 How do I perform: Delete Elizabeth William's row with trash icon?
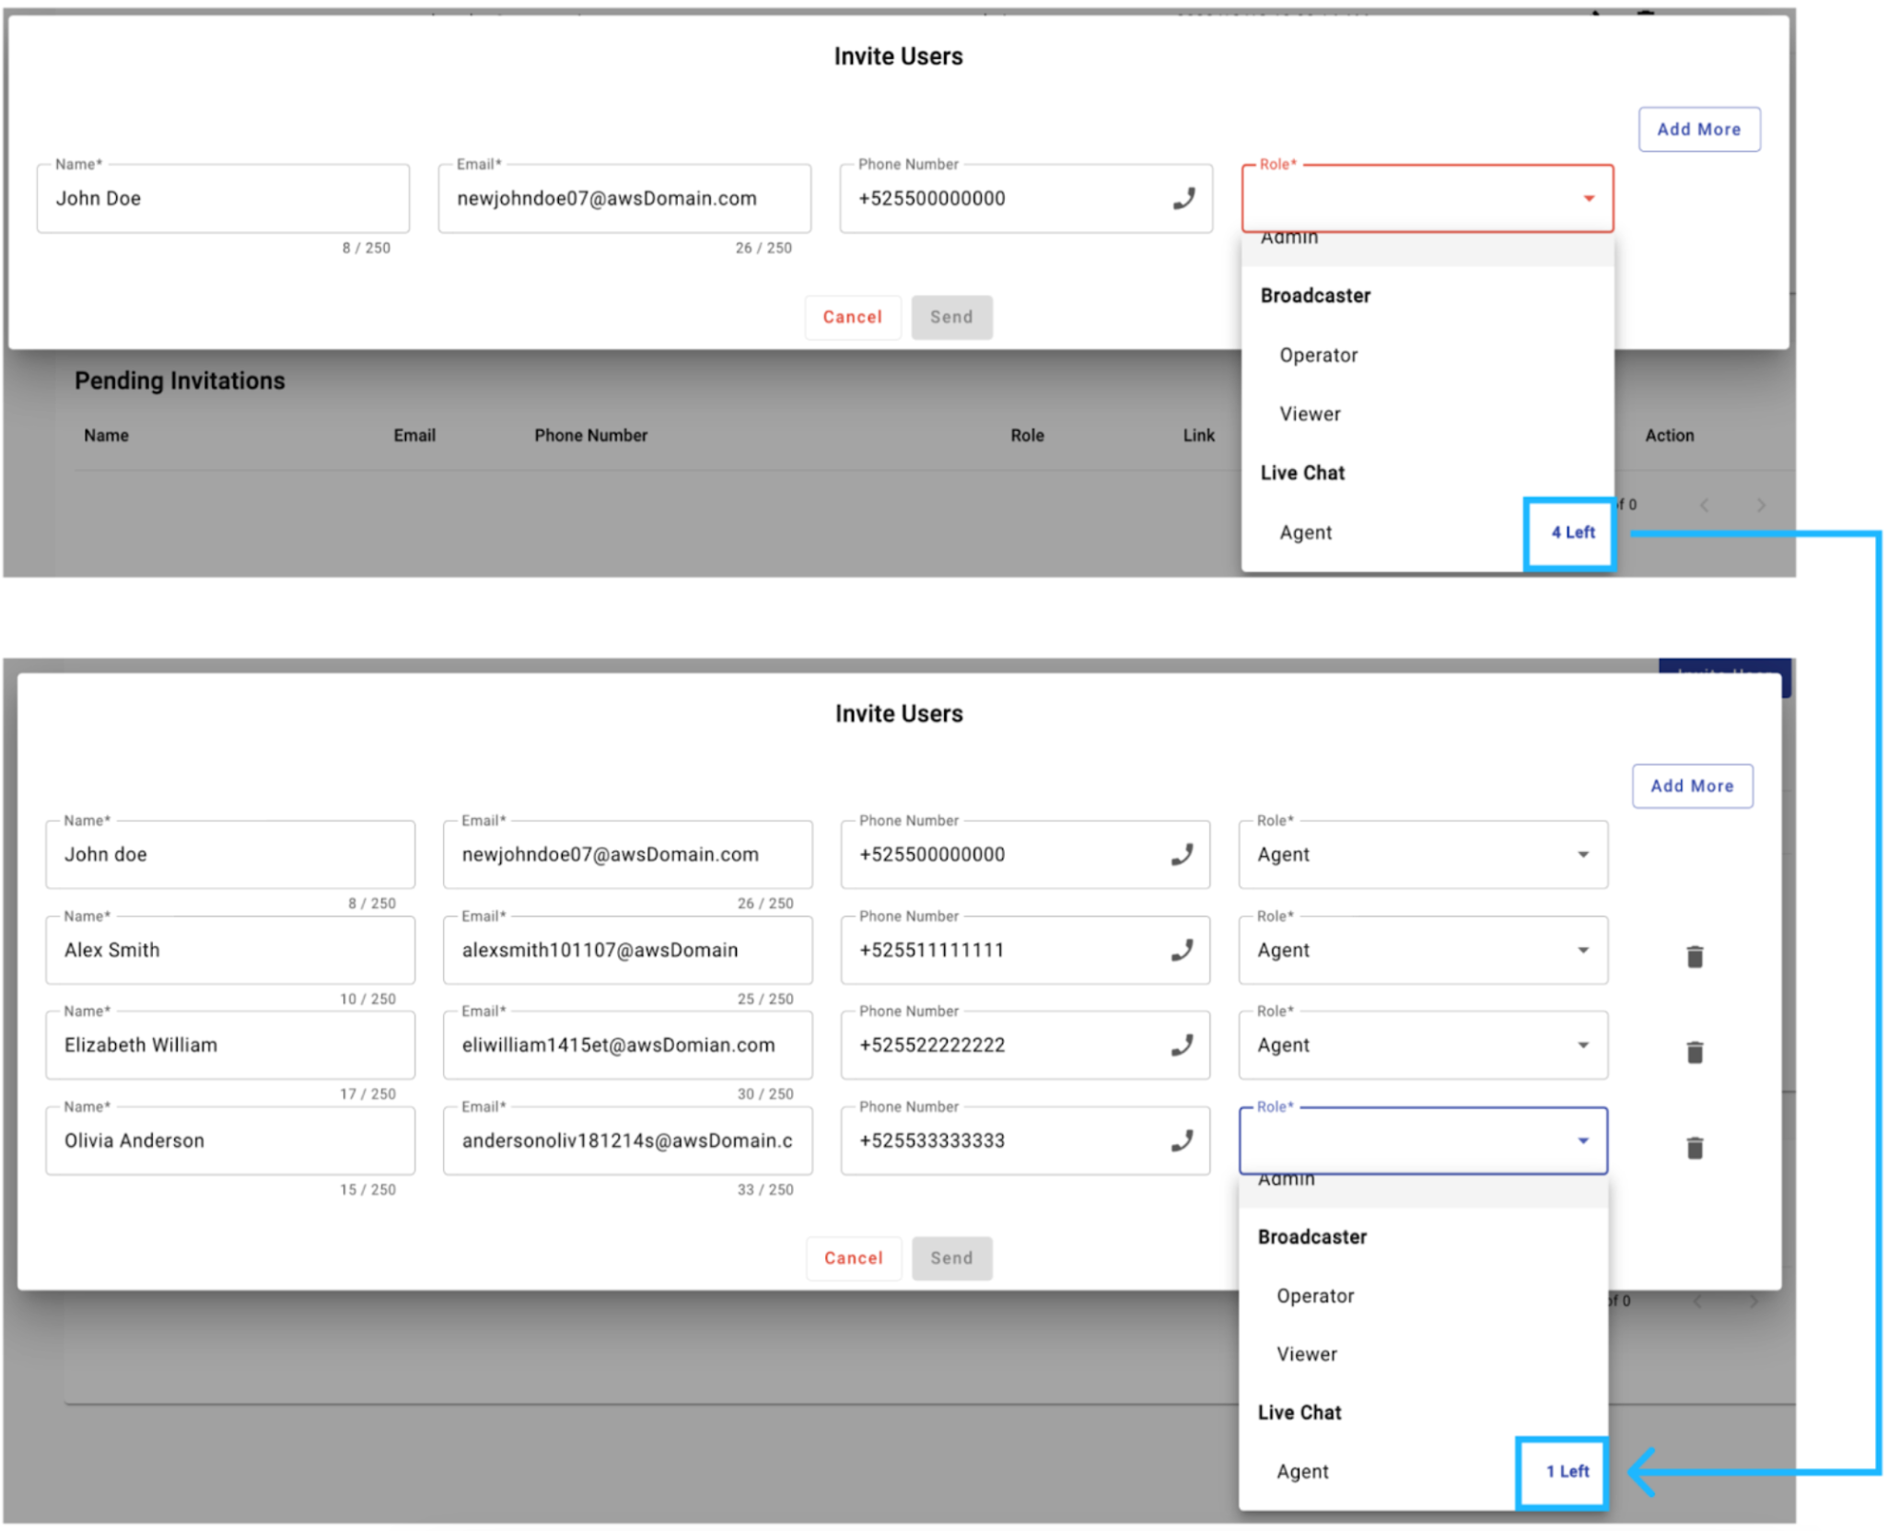point(1694,1052)
